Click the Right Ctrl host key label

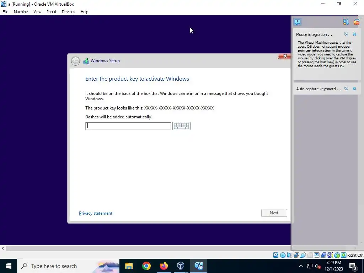pos(355,255)
